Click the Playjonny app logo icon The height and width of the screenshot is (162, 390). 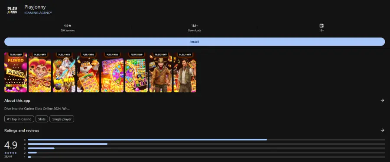[12, 10]
